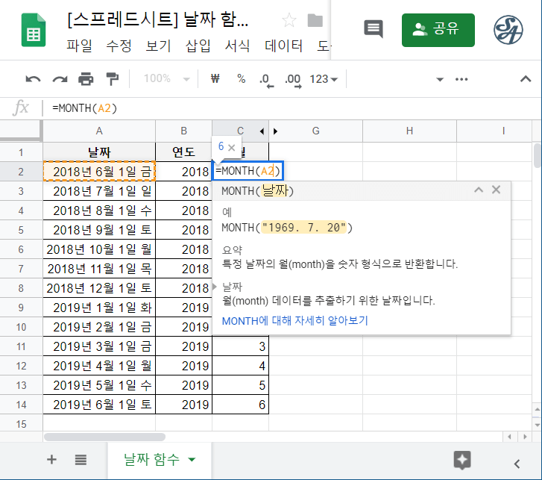
Task: Open the comments history icon
Action: click(373, 29)
